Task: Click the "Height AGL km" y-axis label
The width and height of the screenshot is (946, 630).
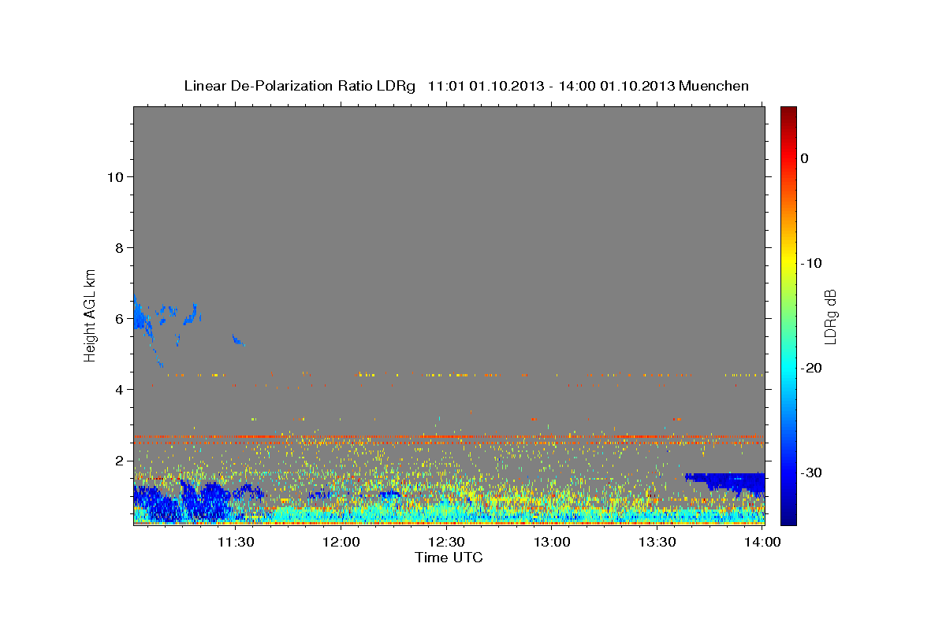Action: (90, 314)
